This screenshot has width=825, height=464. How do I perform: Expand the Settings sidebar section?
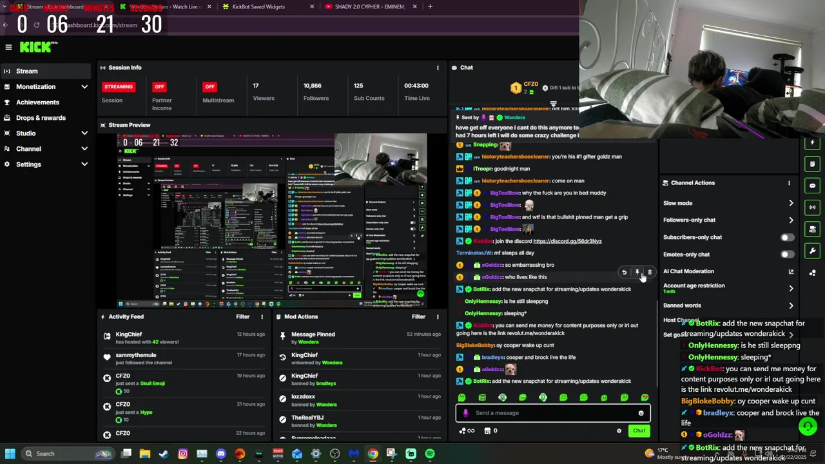pyautogui.click(x=84, y=164)
